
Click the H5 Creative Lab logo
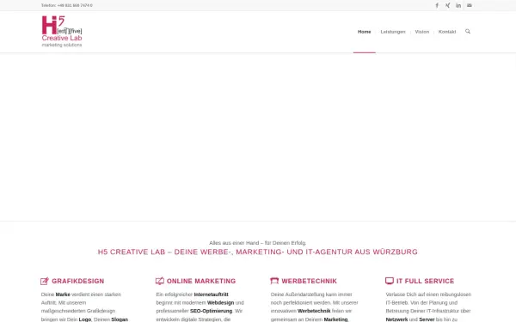point(62,32)
